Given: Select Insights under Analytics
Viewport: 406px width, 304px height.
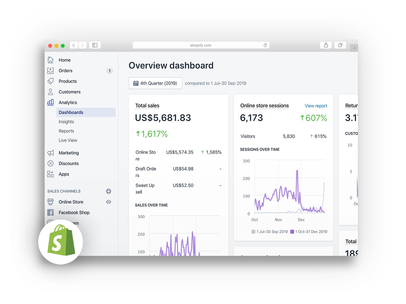Looking at the screenshot, I should [x=66, y=122].
